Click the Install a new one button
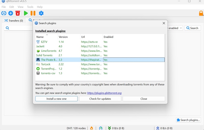 tap(56, 99)
